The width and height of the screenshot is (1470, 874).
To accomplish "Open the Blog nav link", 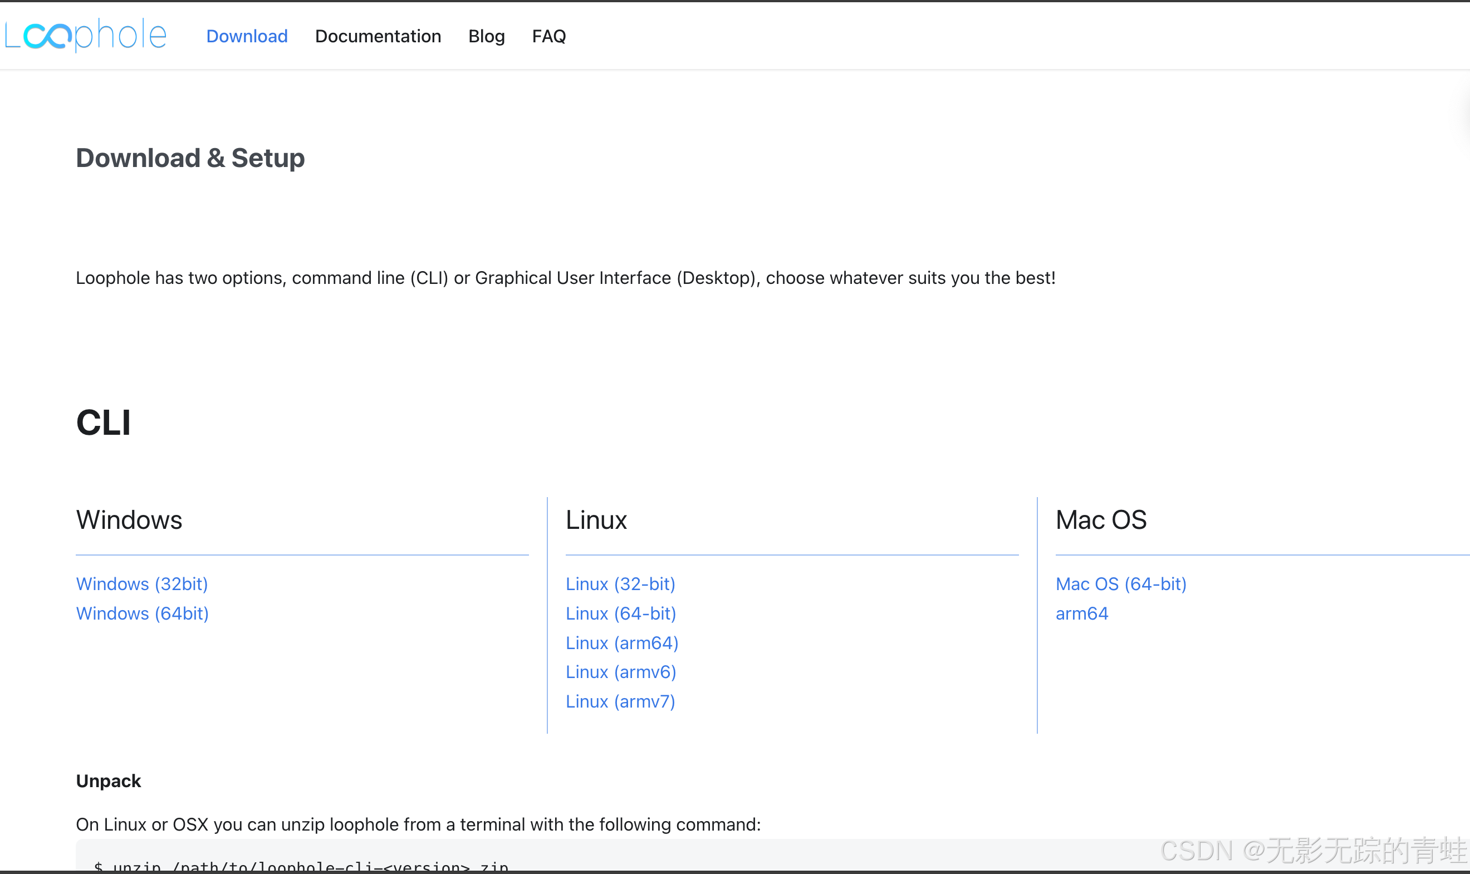I will pyautogui.click(x=486, y=37).
